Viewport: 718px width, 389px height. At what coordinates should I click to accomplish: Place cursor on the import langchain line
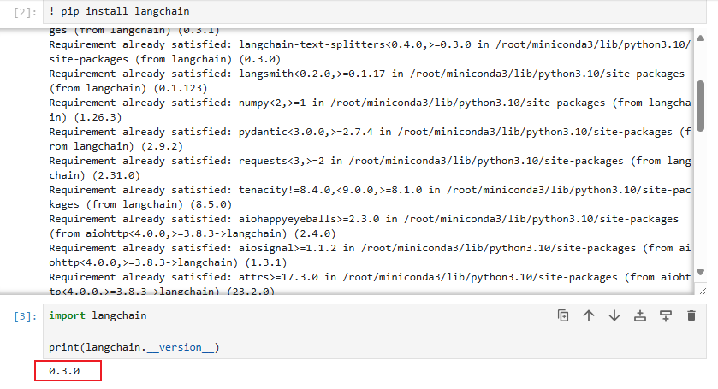98,315
